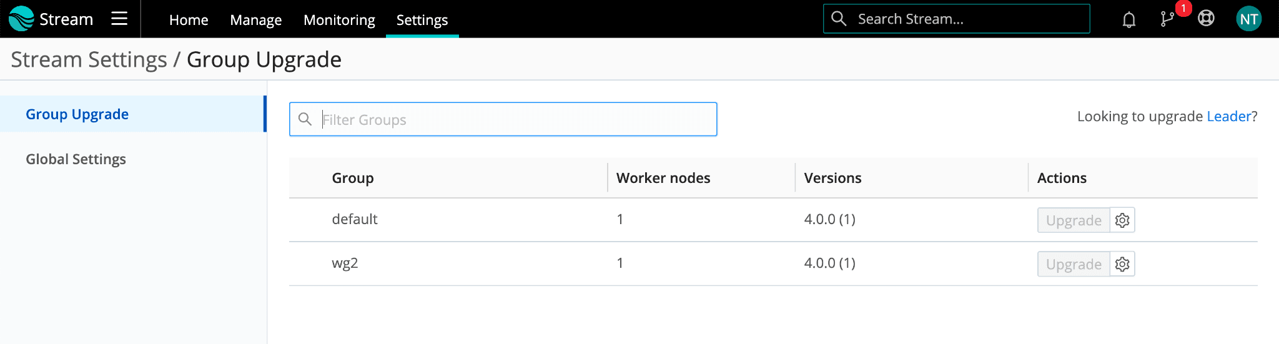Follow the Leader upgrade link
The width and height of the screenshot is (1279, 344).
[x=1228, y=116]
